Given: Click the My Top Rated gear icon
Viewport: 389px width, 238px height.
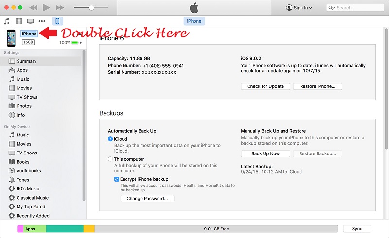Looking at the screenshot, I should point(12,207).
